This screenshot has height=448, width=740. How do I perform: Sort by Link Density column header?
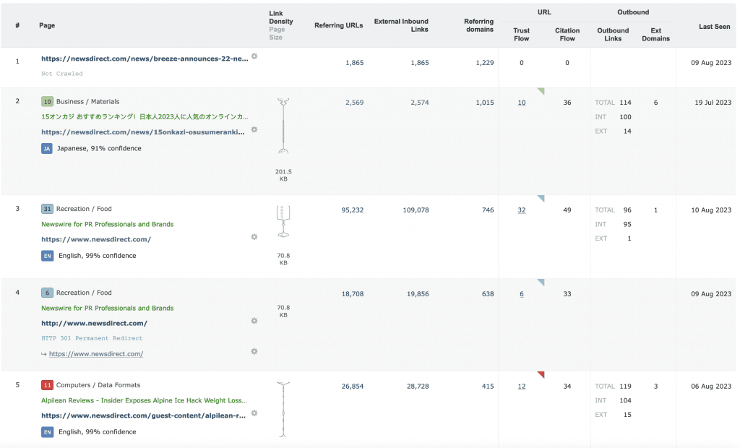(281, 17)
